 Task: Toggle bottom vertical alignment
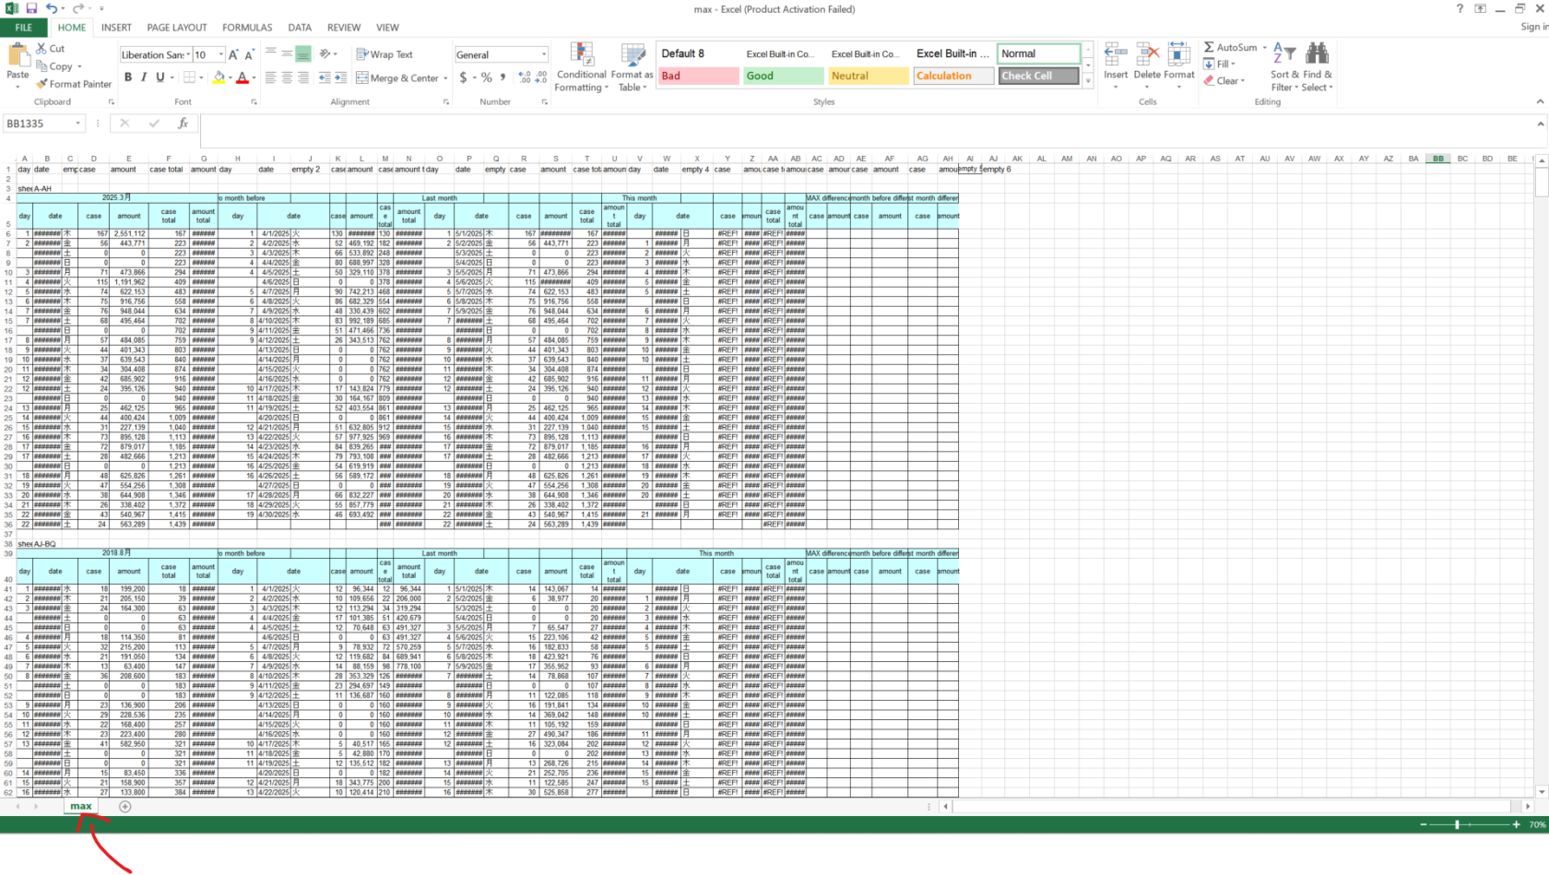click(302, 53)
